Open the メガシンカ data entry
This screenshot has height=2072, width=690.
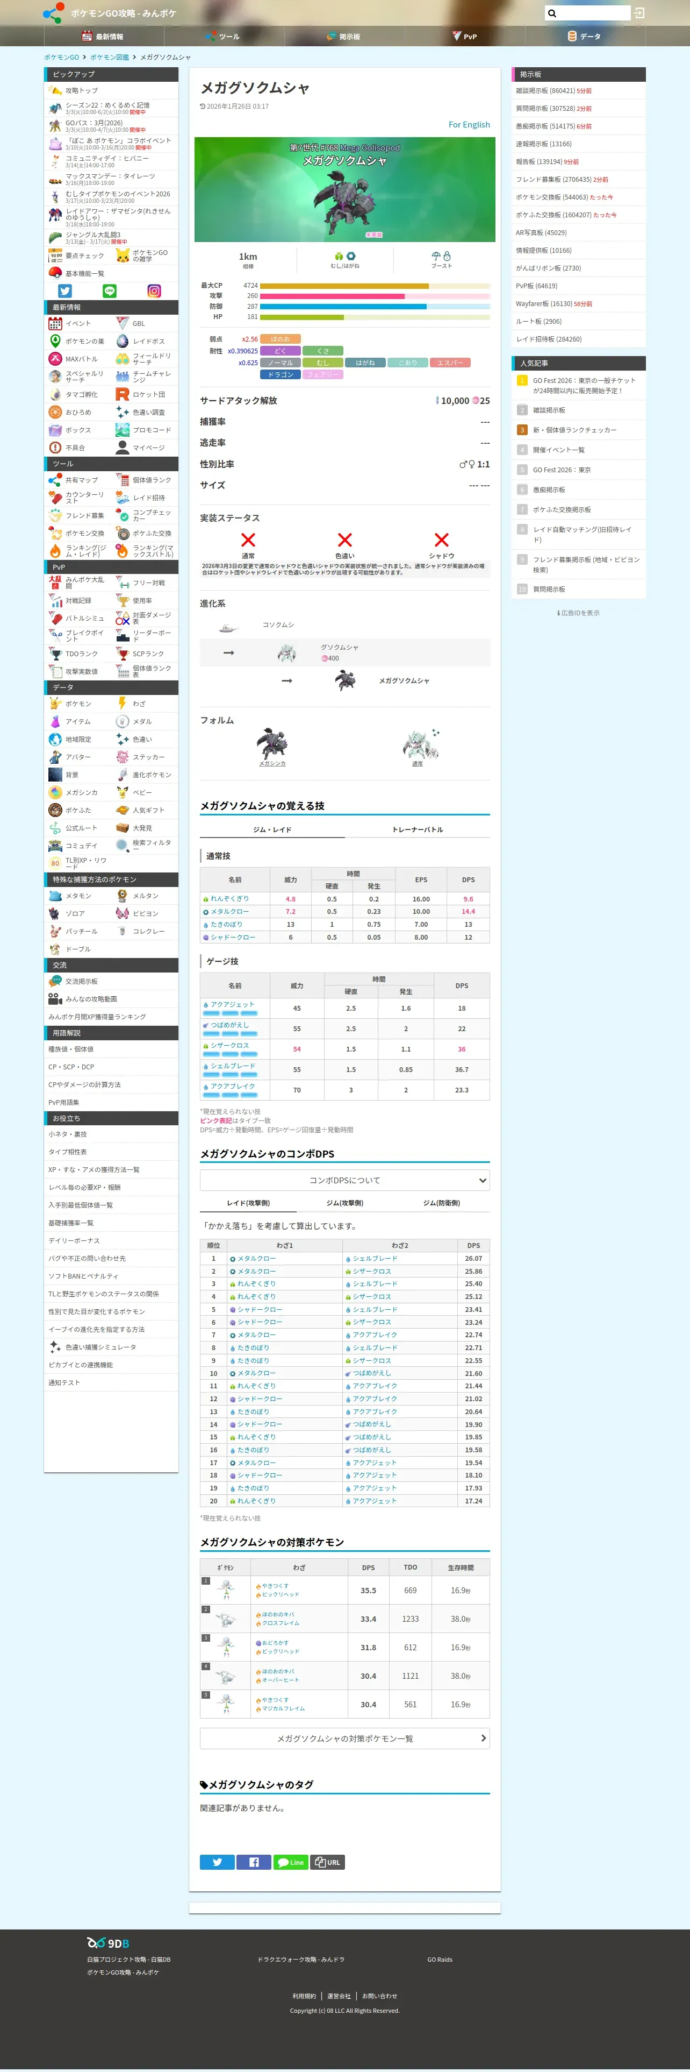click(x=77, y=792)
